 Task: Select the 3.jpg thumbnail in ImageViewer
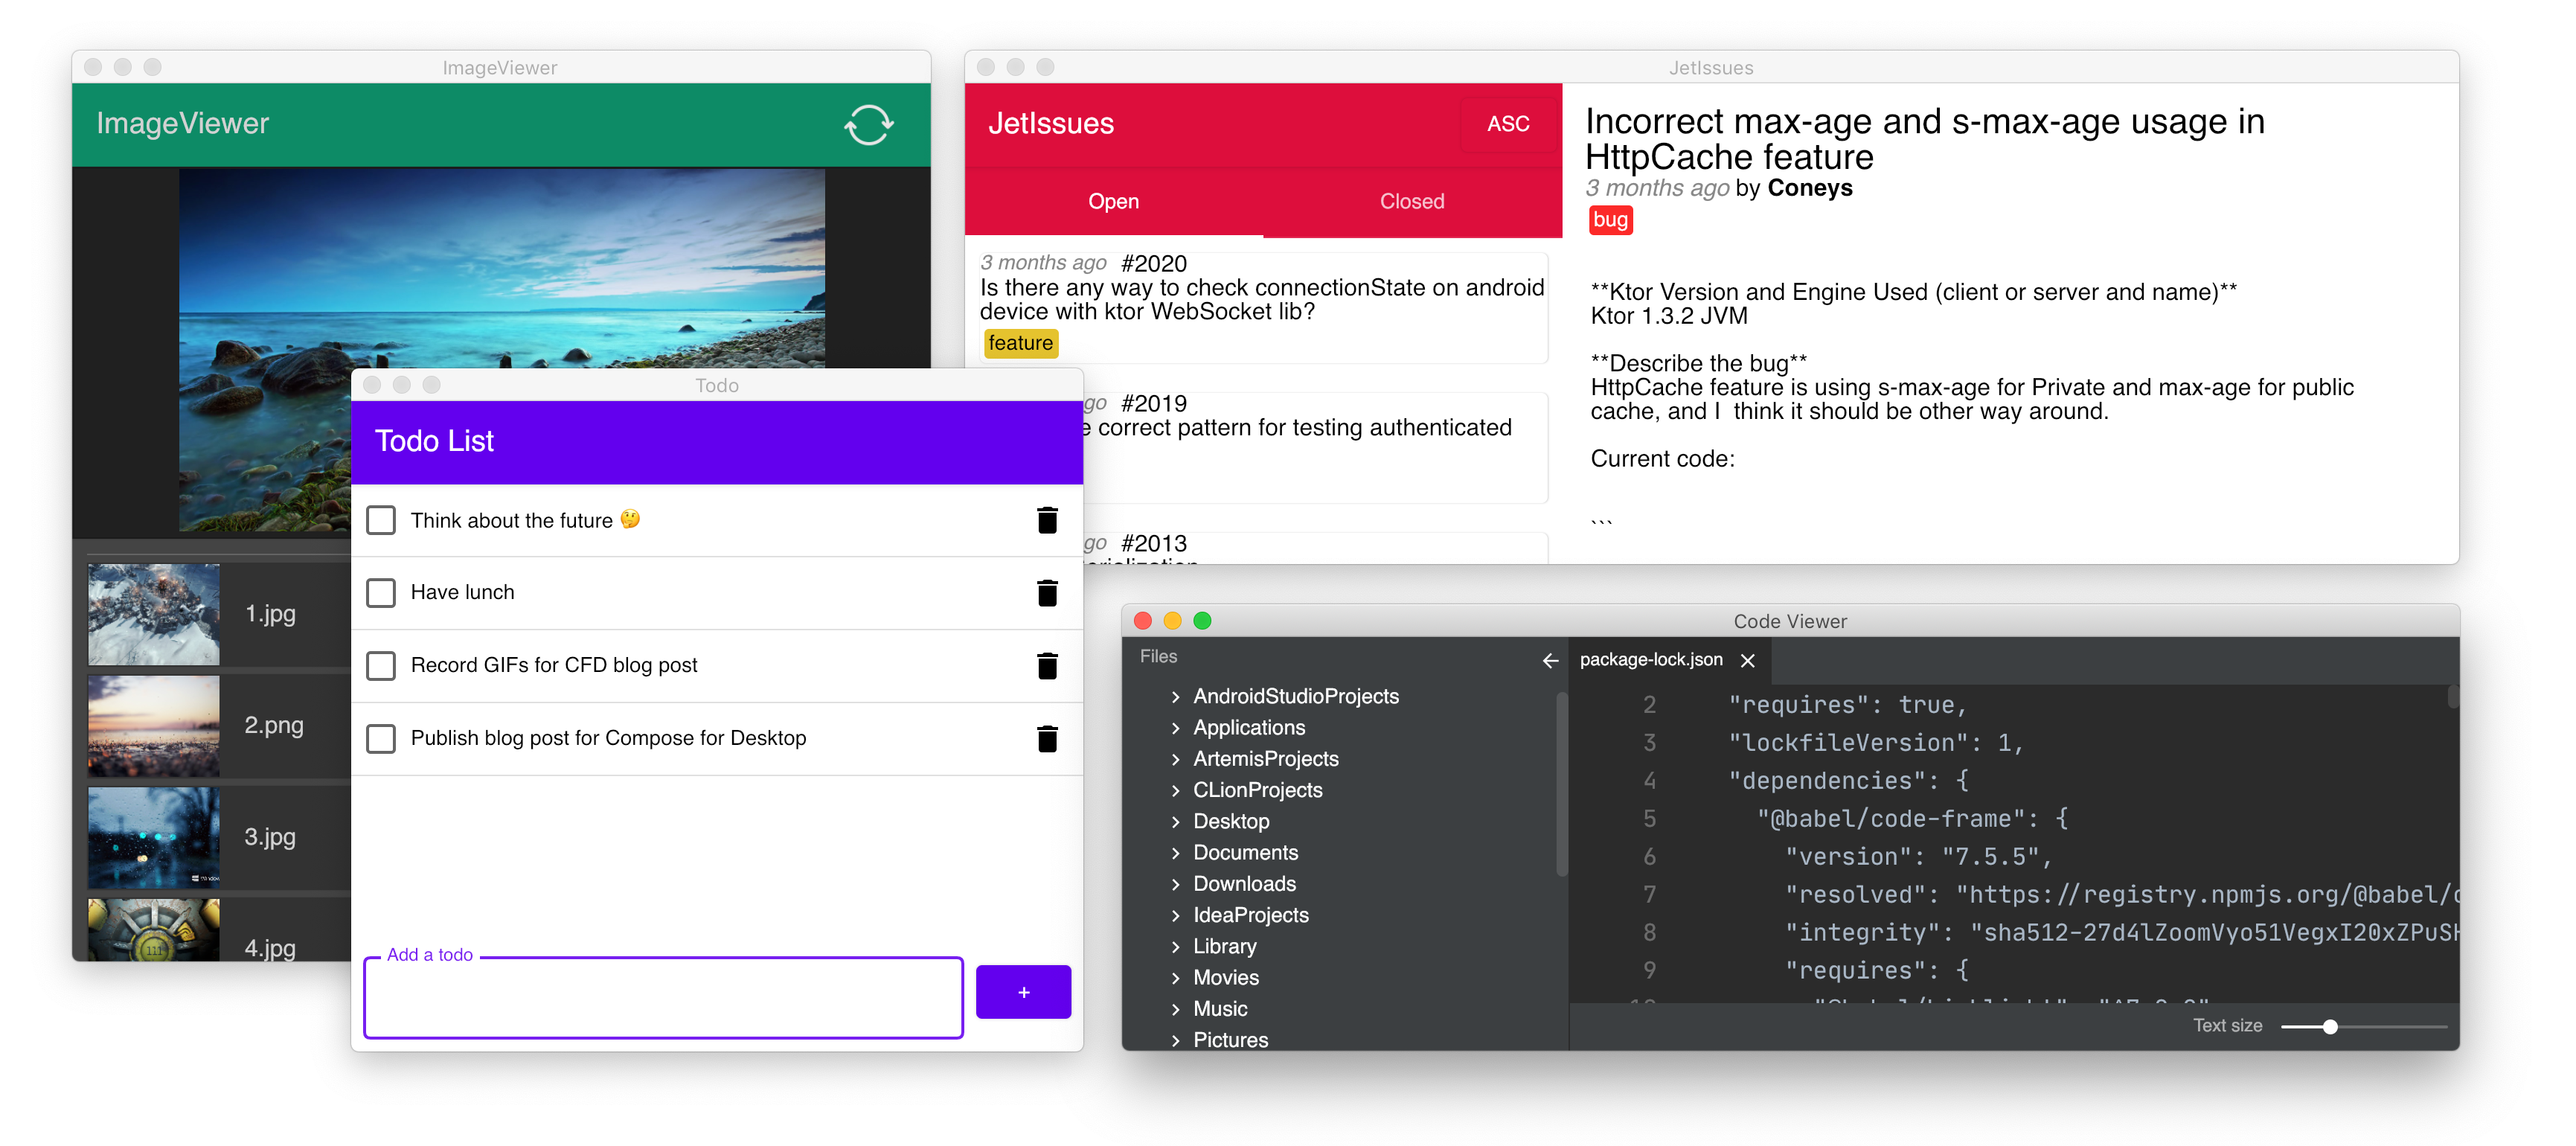153,837
